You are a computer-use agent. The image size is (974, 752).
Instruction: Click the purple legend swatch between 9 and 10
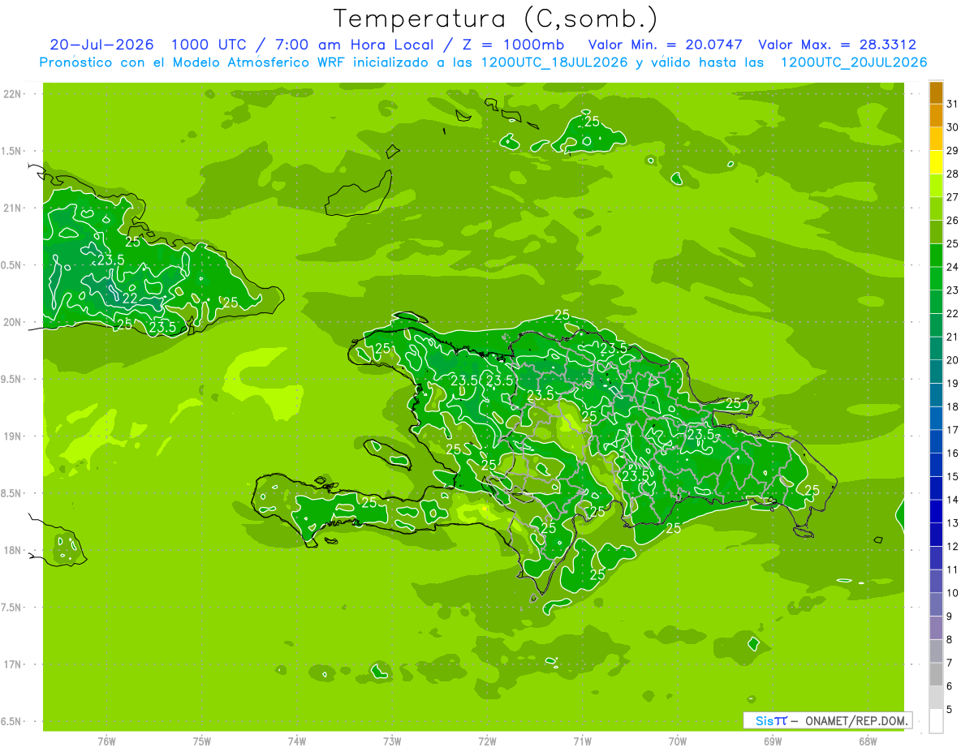[936, 604]
